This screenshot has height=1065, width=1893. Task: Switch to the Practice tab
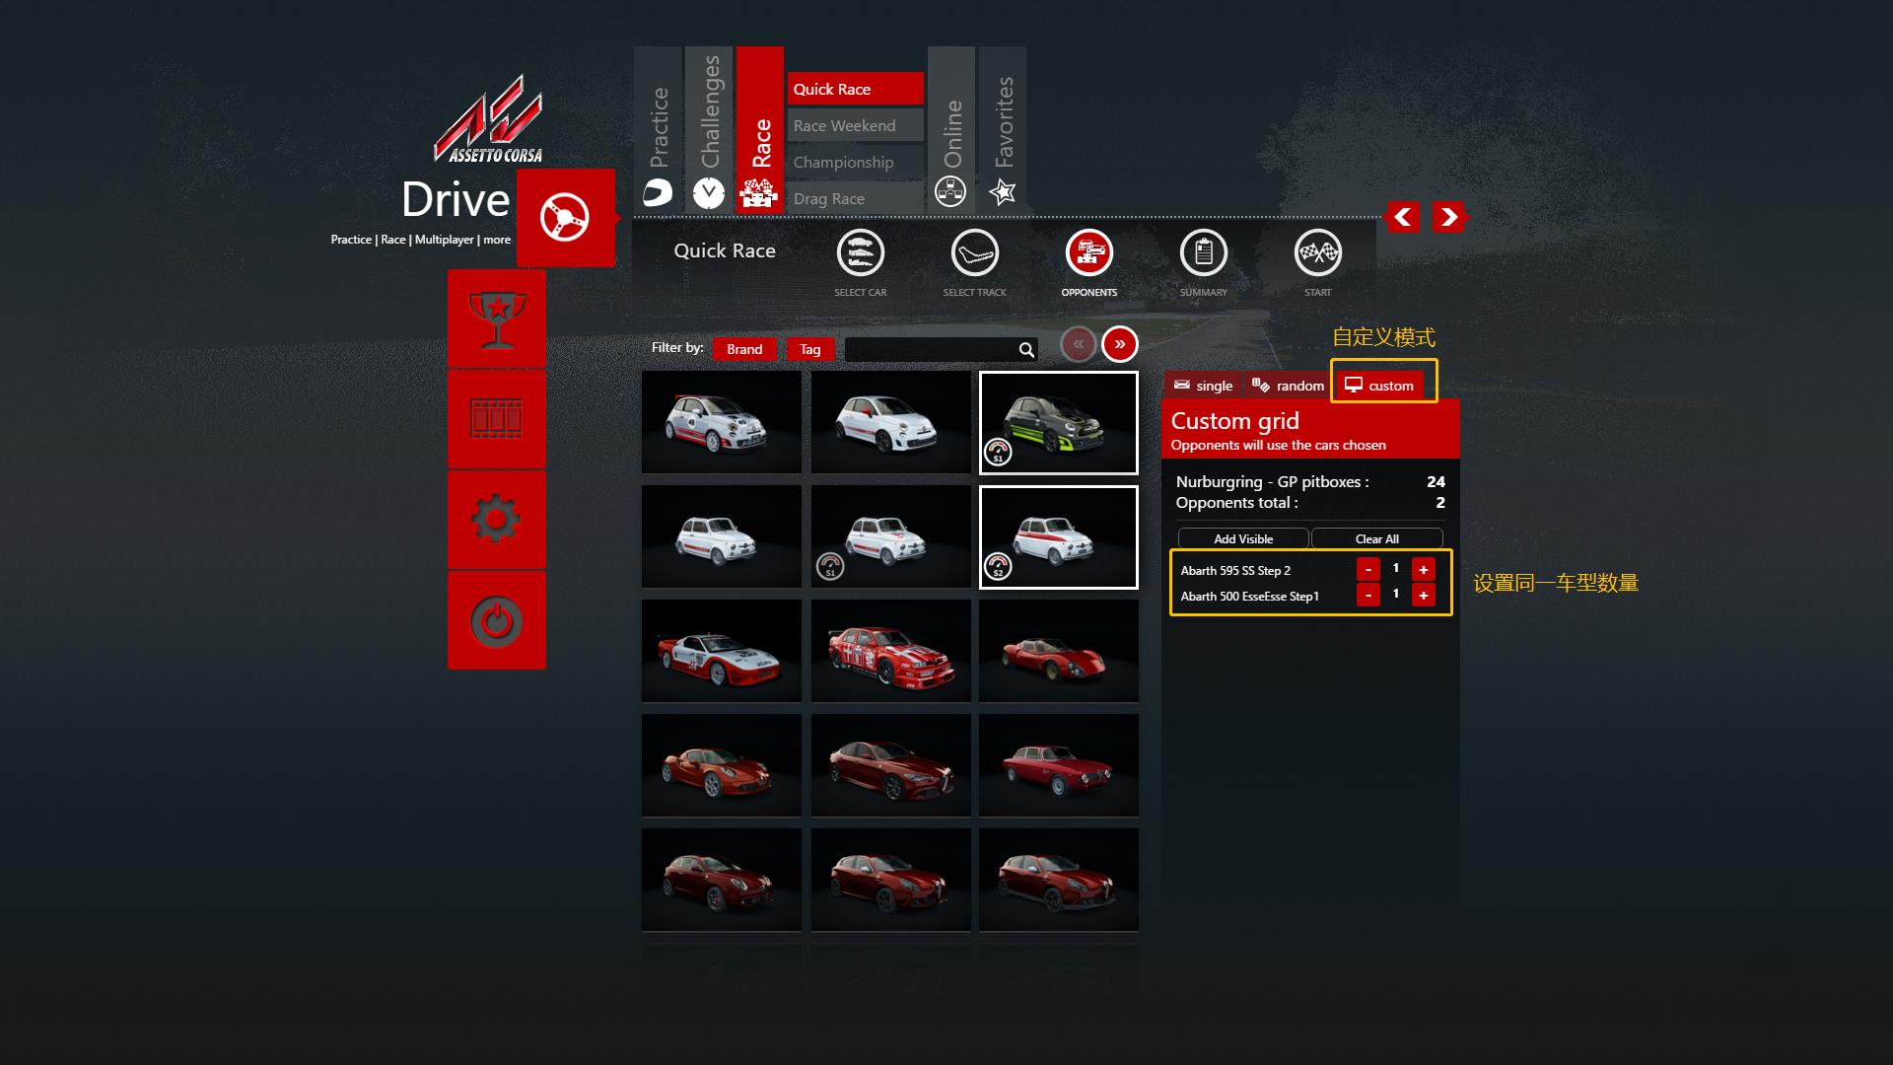point(658,129)
